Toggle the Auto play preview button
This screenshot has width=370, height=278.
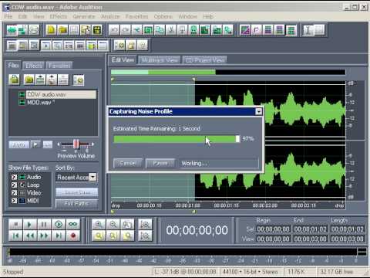(x=19, y=144)
